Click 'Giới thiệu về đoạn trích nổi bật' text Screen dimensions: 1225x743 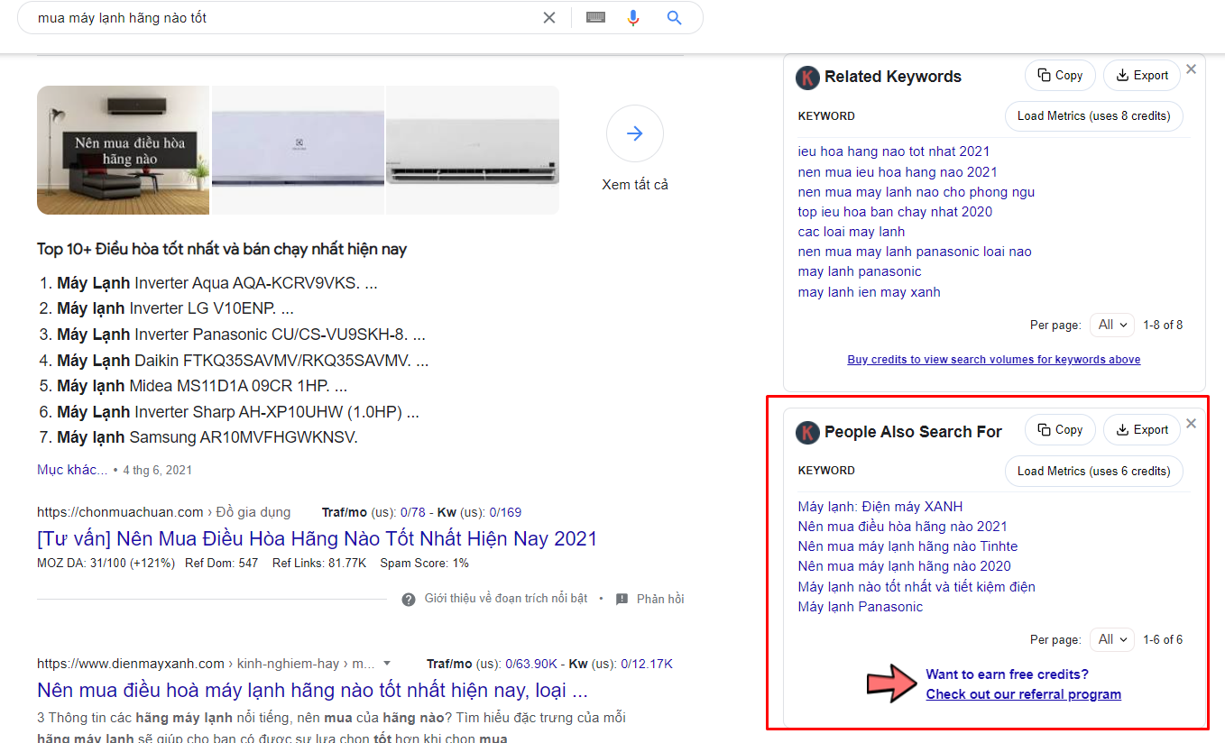[506, 599]
